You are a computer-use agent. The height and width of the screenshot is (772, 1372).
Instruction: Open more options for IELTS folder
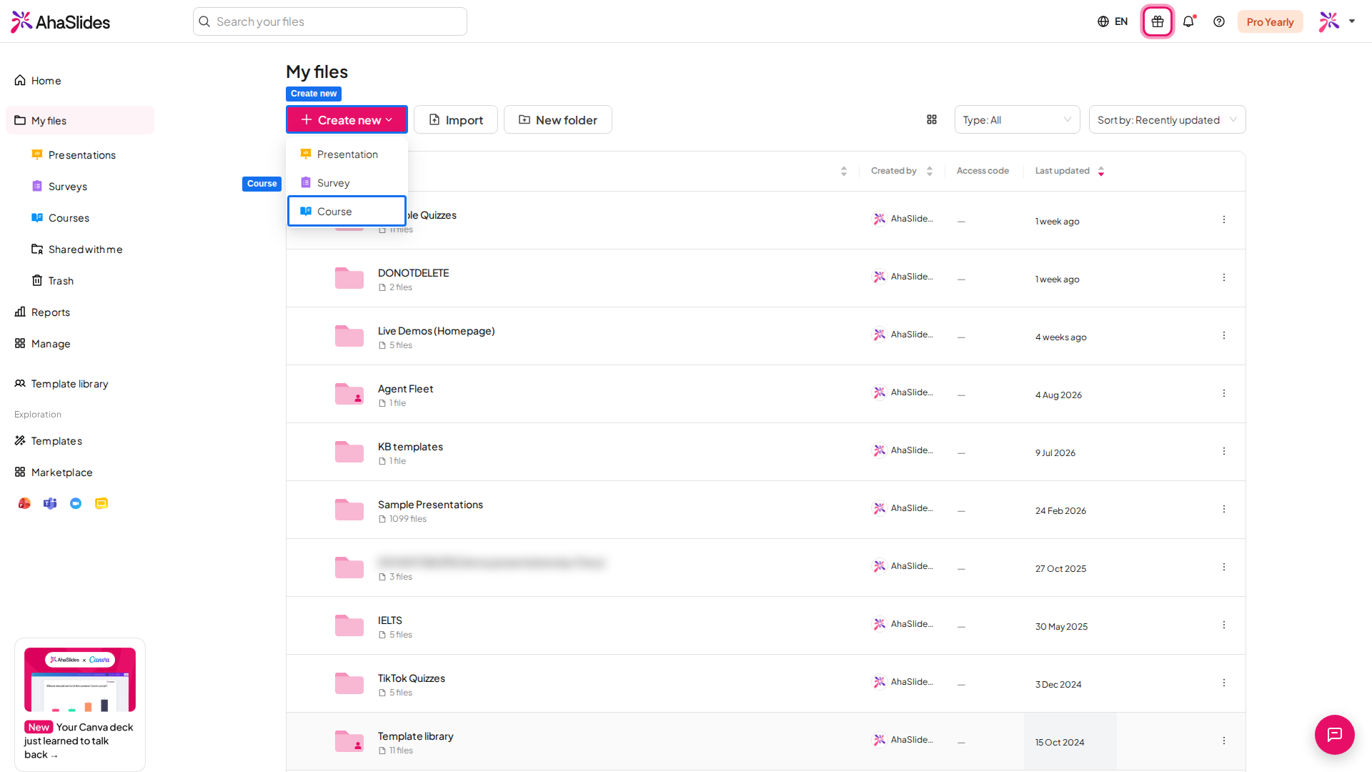pos(1224,625)
